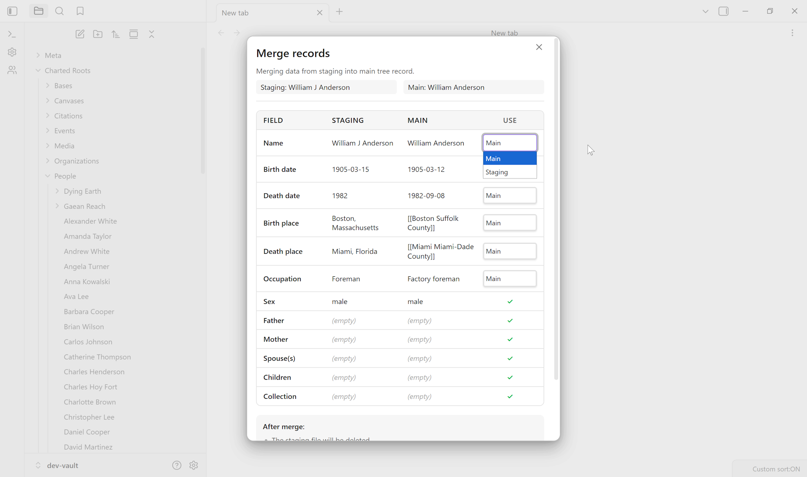Image resolution: width=807 pixels, height=477 pixels.
Task: Click the [[Boston Suffolk County]] value
Action: 433,223
